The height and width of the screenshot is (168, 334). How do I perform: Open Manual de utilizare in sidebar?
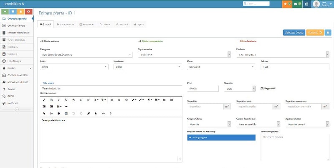click(x=17, y=82)
